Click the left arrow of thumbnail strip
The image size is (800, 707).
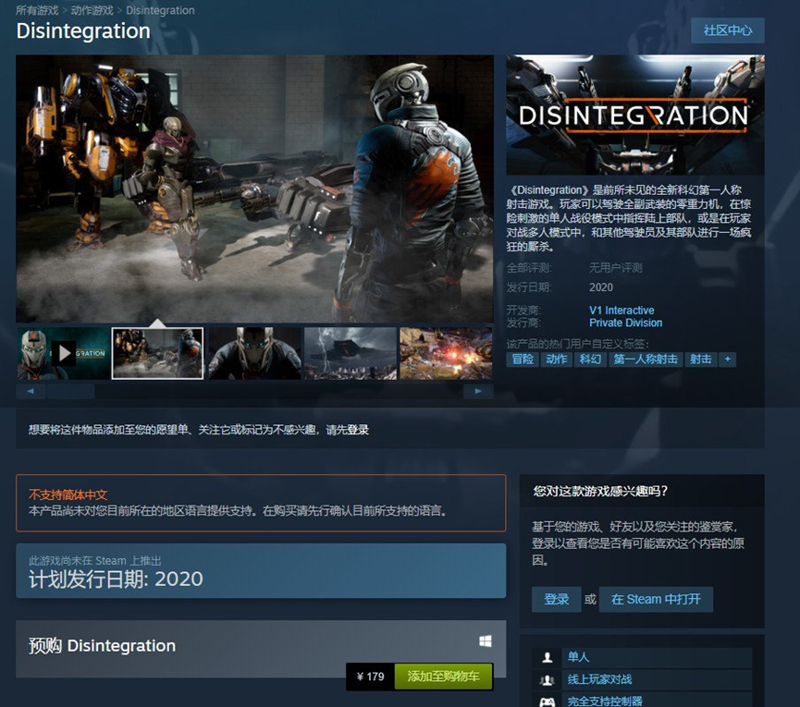pos(31,391)
